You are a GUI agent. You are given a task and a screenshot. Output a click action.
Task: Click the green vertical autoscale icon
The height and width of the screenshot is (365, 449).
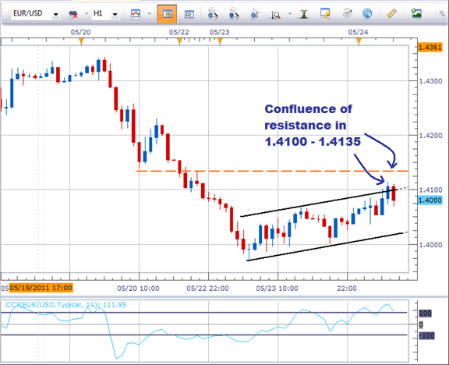pos(304,14)
